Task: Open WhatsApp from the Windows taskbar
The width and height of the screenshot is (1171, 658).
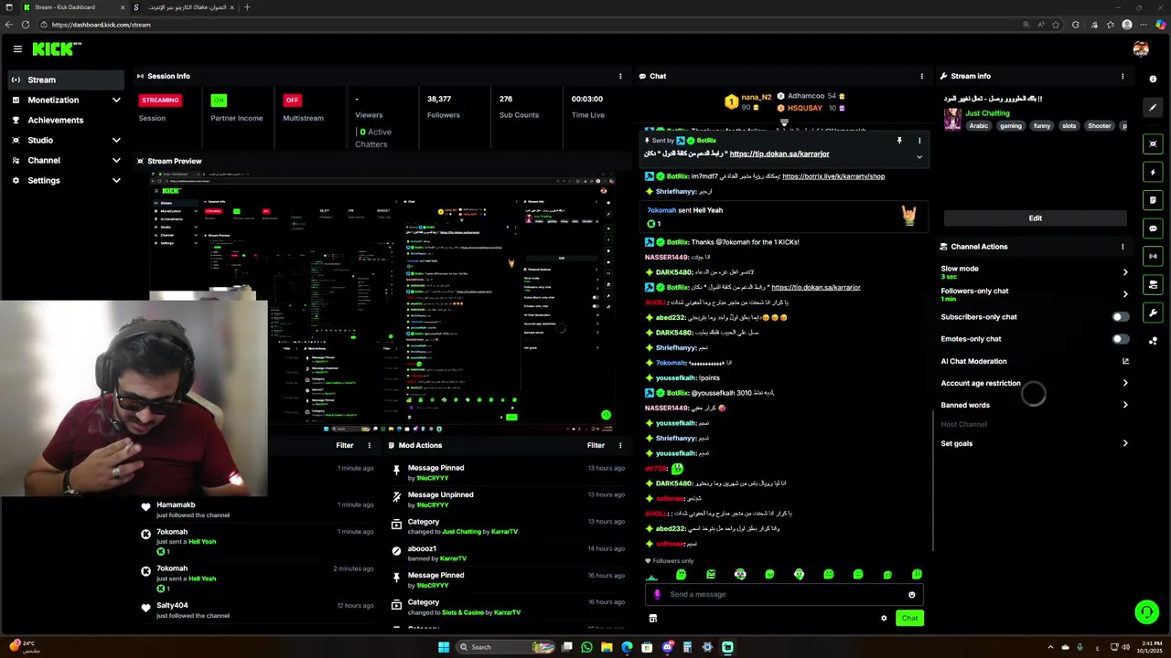Action: click(586, 647)
